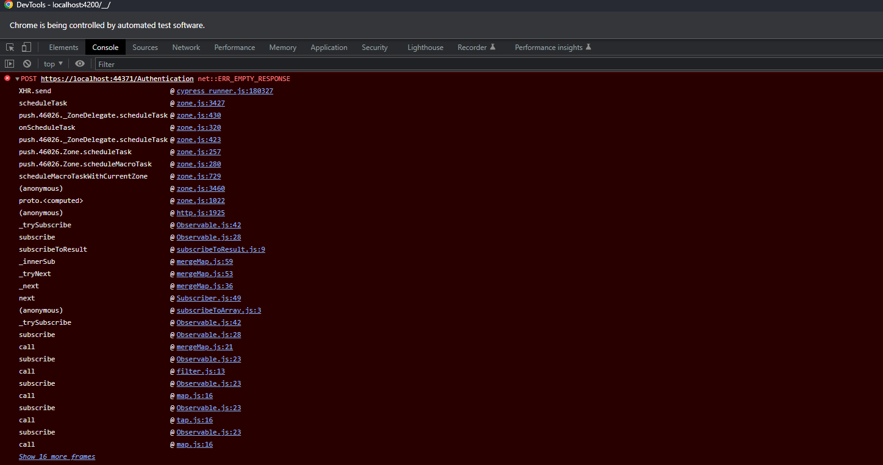Click the Performance insights flask icon
The image size is (883, 465).
click(x=588, y=47)
